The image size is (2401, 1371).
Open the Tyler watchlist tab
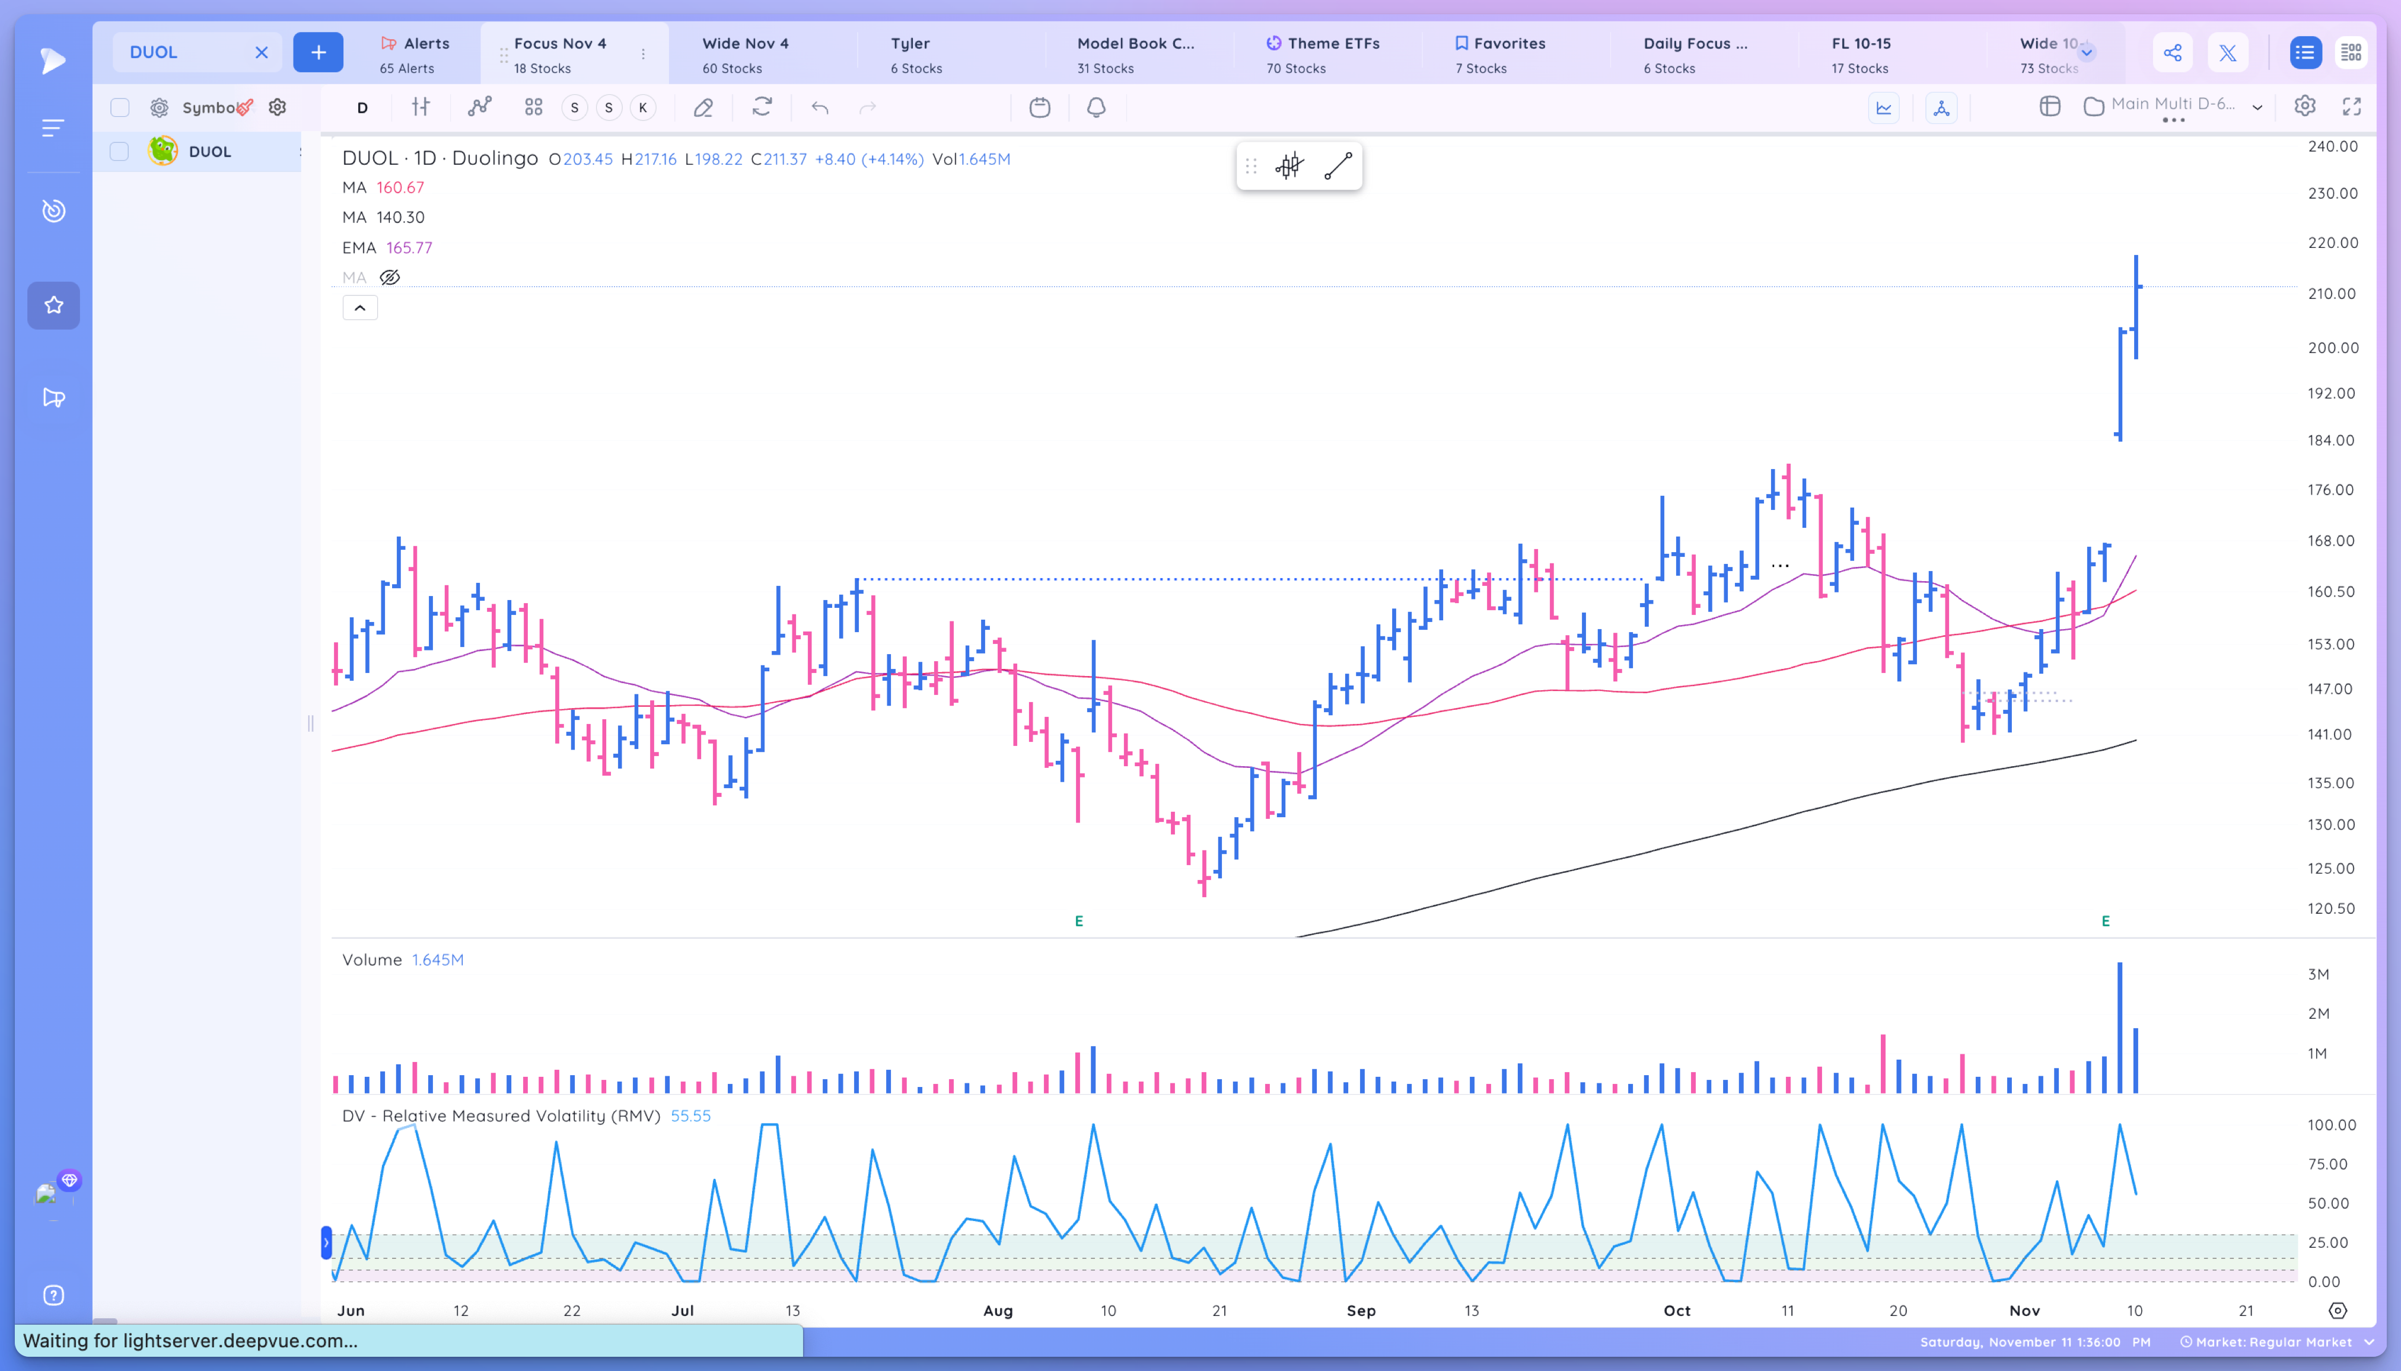[915, 54]
